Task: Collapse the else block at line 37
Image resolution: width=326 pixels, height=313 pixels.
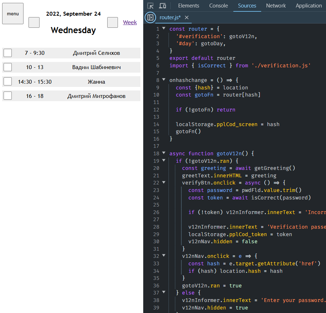Action: pyautogui.click(x=164, y=292)
